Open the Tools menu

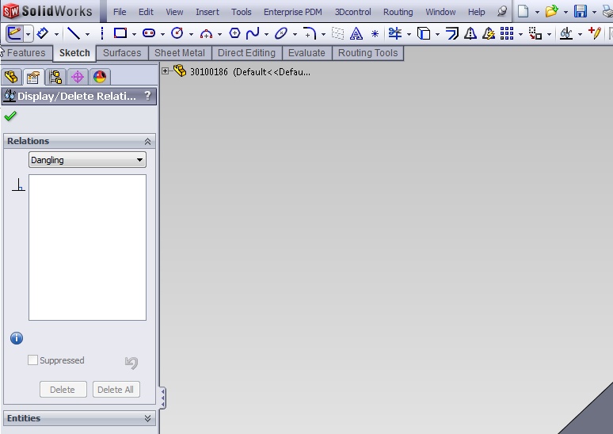coord(242,12)
